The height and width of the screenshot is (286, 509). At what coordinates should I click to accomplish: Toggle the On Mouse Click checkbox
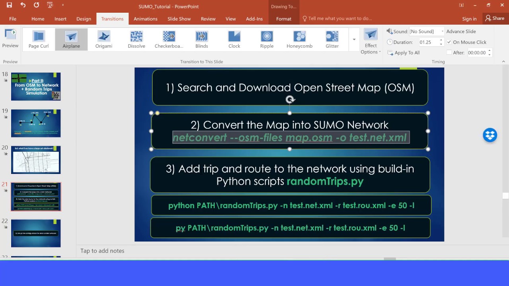(x=449, y=42)
